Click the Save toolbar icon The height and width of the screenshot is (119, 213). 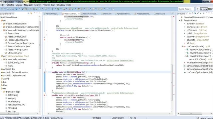coord(8,9)
